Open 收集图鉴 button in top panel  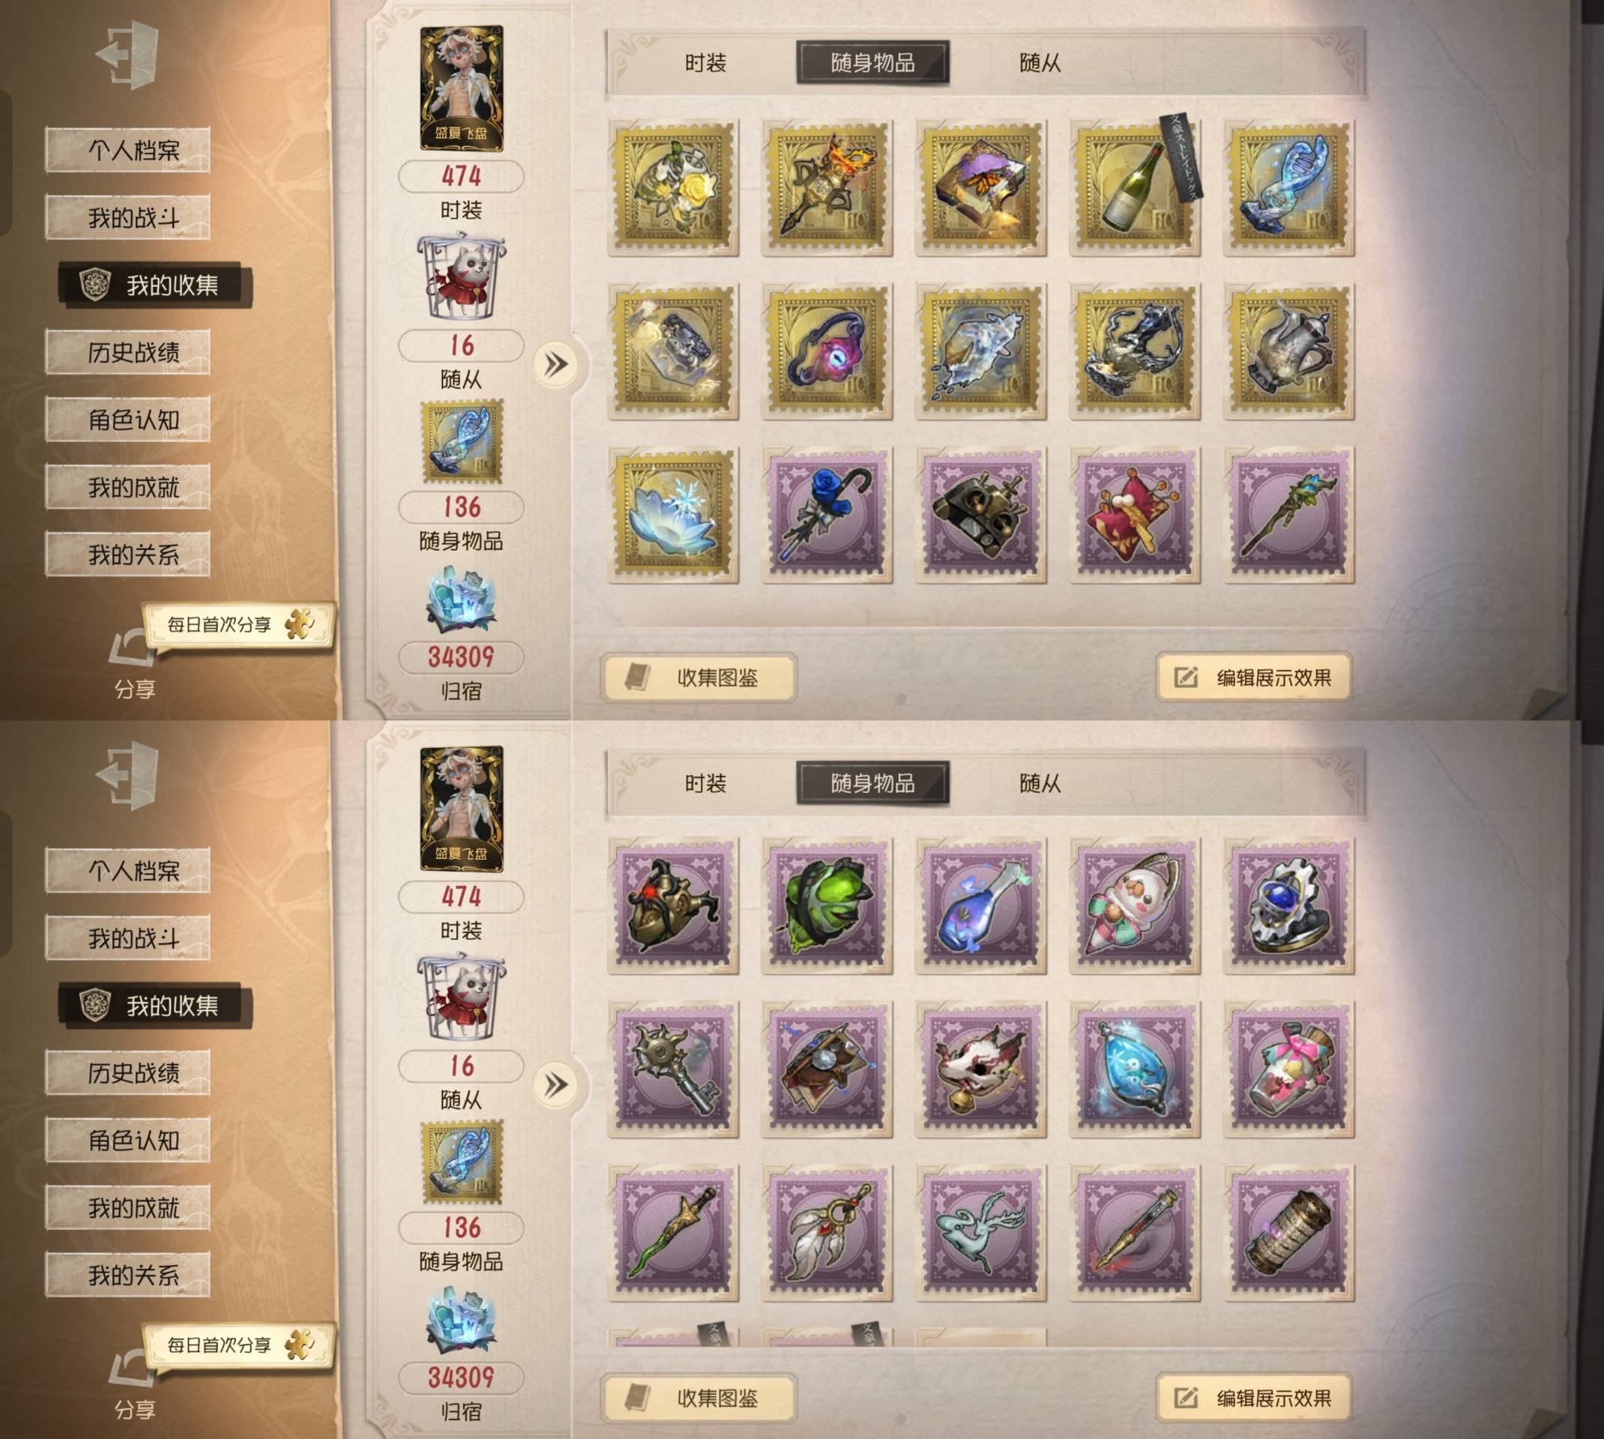[699, 678]
